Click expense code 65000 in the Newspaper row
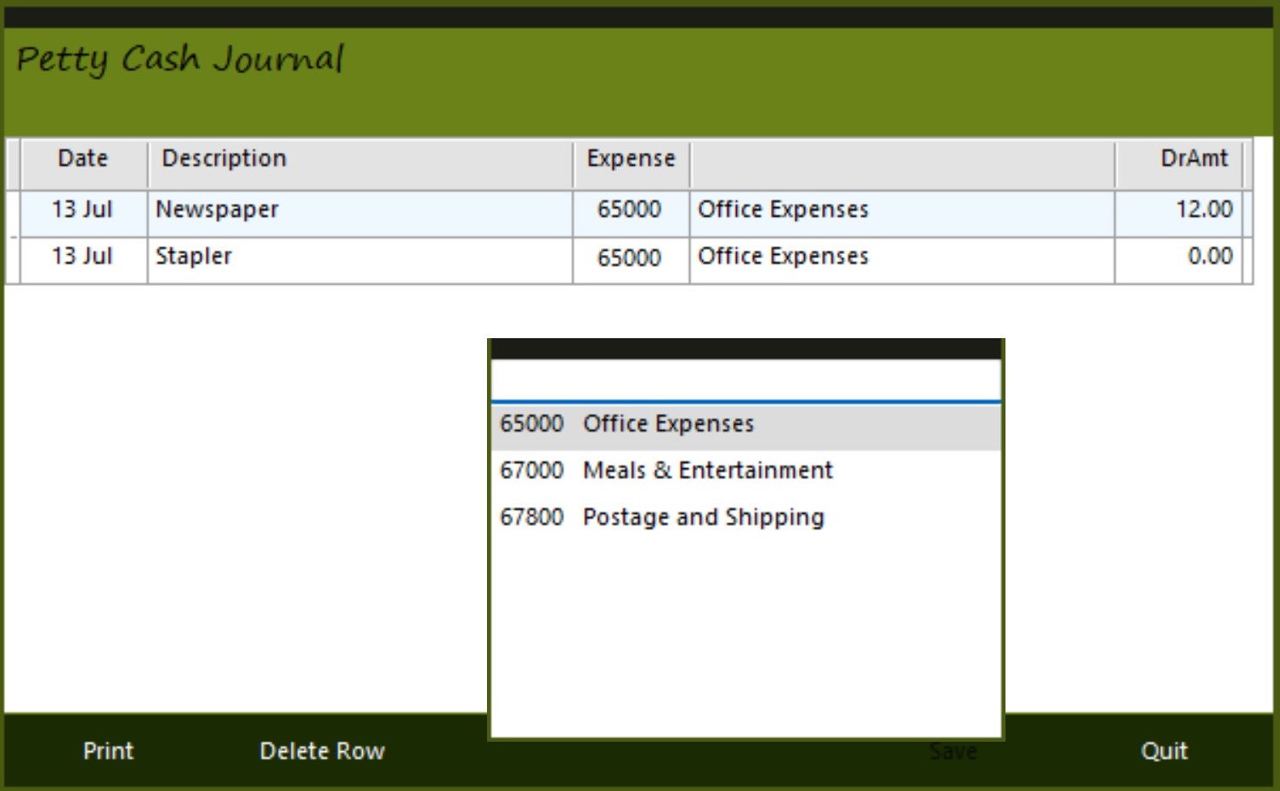 tap(630, 210)
